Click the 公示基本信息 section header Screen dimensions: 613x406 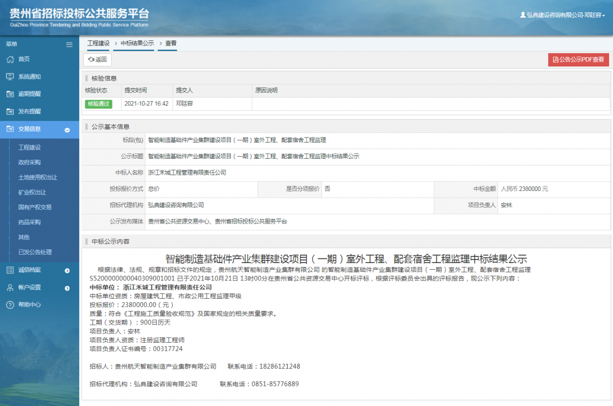(x=110, y=127)
